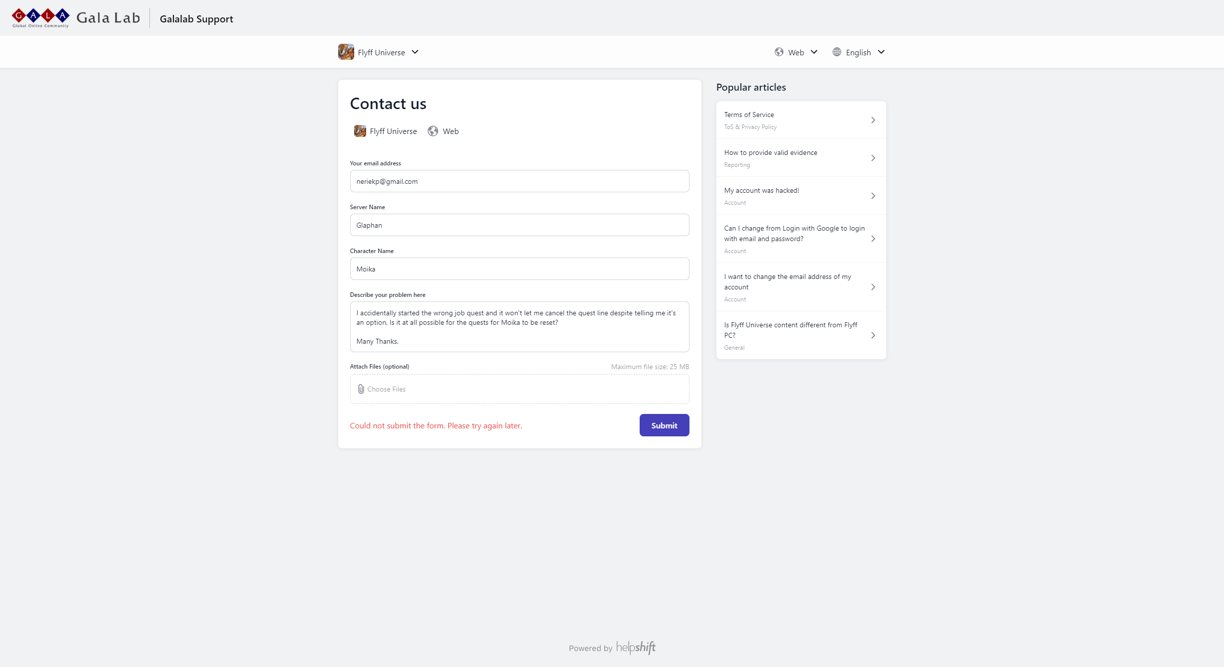The width and height of the screenshot is (1224, 667).
Task: Click the Flyff Universe icon under Contact us
Action: 360,131
